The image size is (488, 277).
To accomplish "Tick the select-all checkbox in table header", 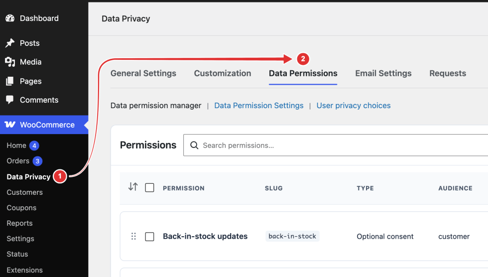I will point(149,188).
